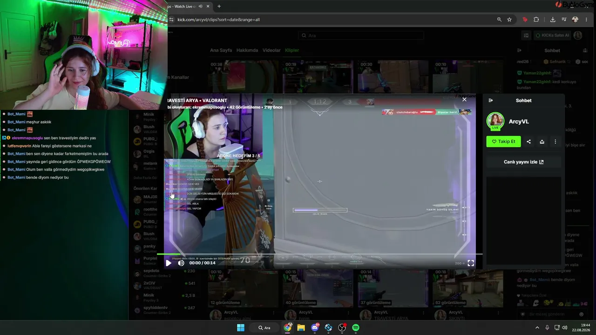596x335 pixels.
Task: Open the media controls icon
Action: pos(564,20)
